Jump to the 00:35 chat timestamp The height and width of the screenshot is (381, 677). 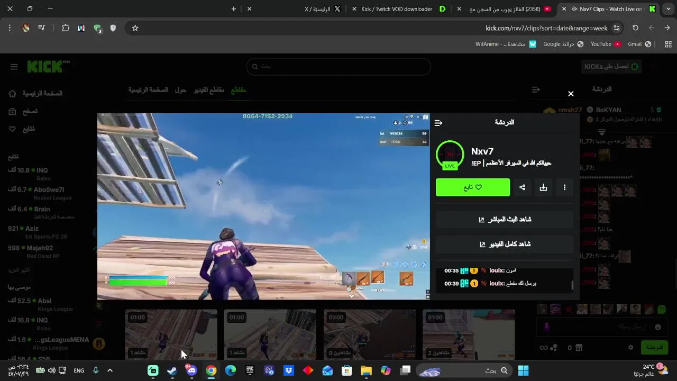[x=451, y=270]
